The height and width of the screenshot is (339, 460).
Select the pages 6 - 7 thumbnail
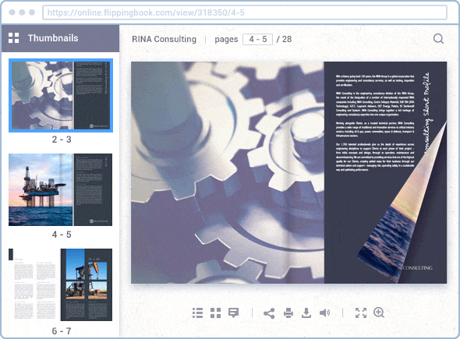coord(61,284)
